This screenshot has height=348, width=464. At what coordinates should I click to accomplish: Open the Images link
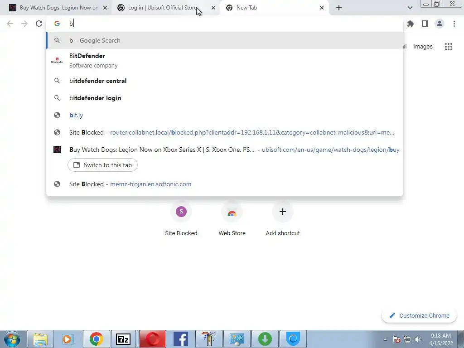[423, 47]
